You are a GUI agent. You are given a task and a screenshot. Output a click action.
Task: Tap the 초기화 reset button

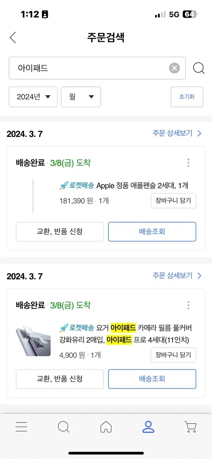click(187, 97)
